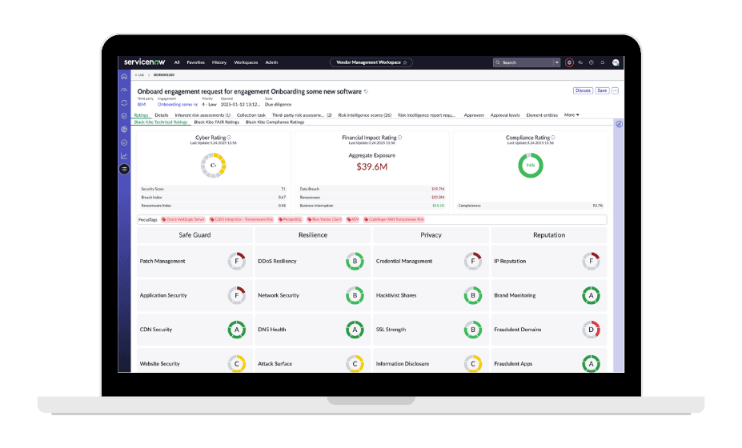Click the Cyber Rating info icon

229,138
